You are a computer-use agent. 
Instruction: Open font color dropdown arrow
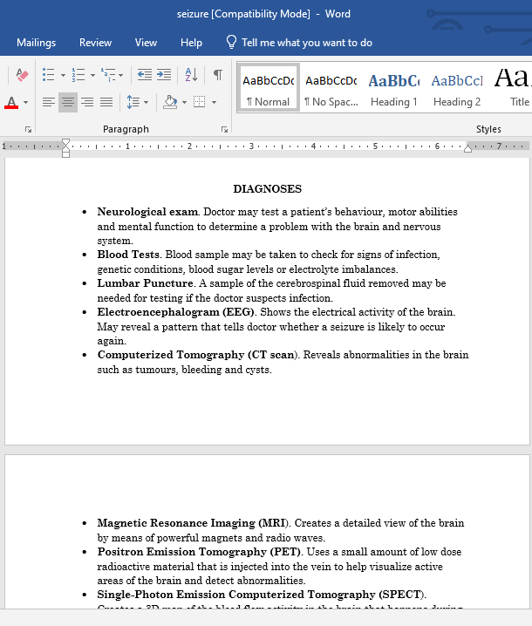[x=26, y=102]
